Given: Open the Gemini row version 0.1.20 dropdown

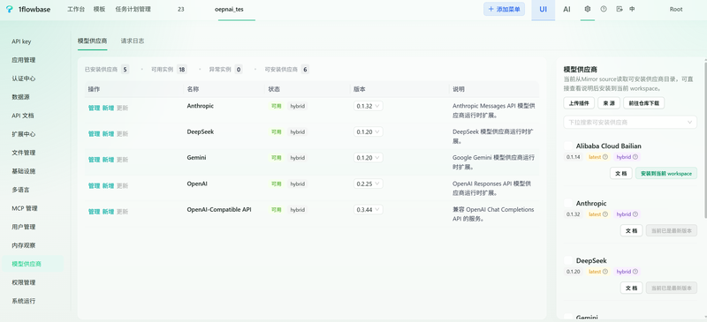Looking at the screenshot, I should click(369, 158).
